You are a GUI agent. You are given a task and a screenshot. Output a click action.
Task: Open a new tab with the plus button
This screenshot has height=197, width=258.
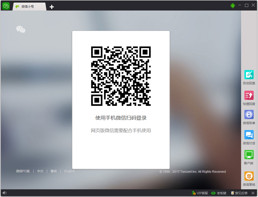51,7
